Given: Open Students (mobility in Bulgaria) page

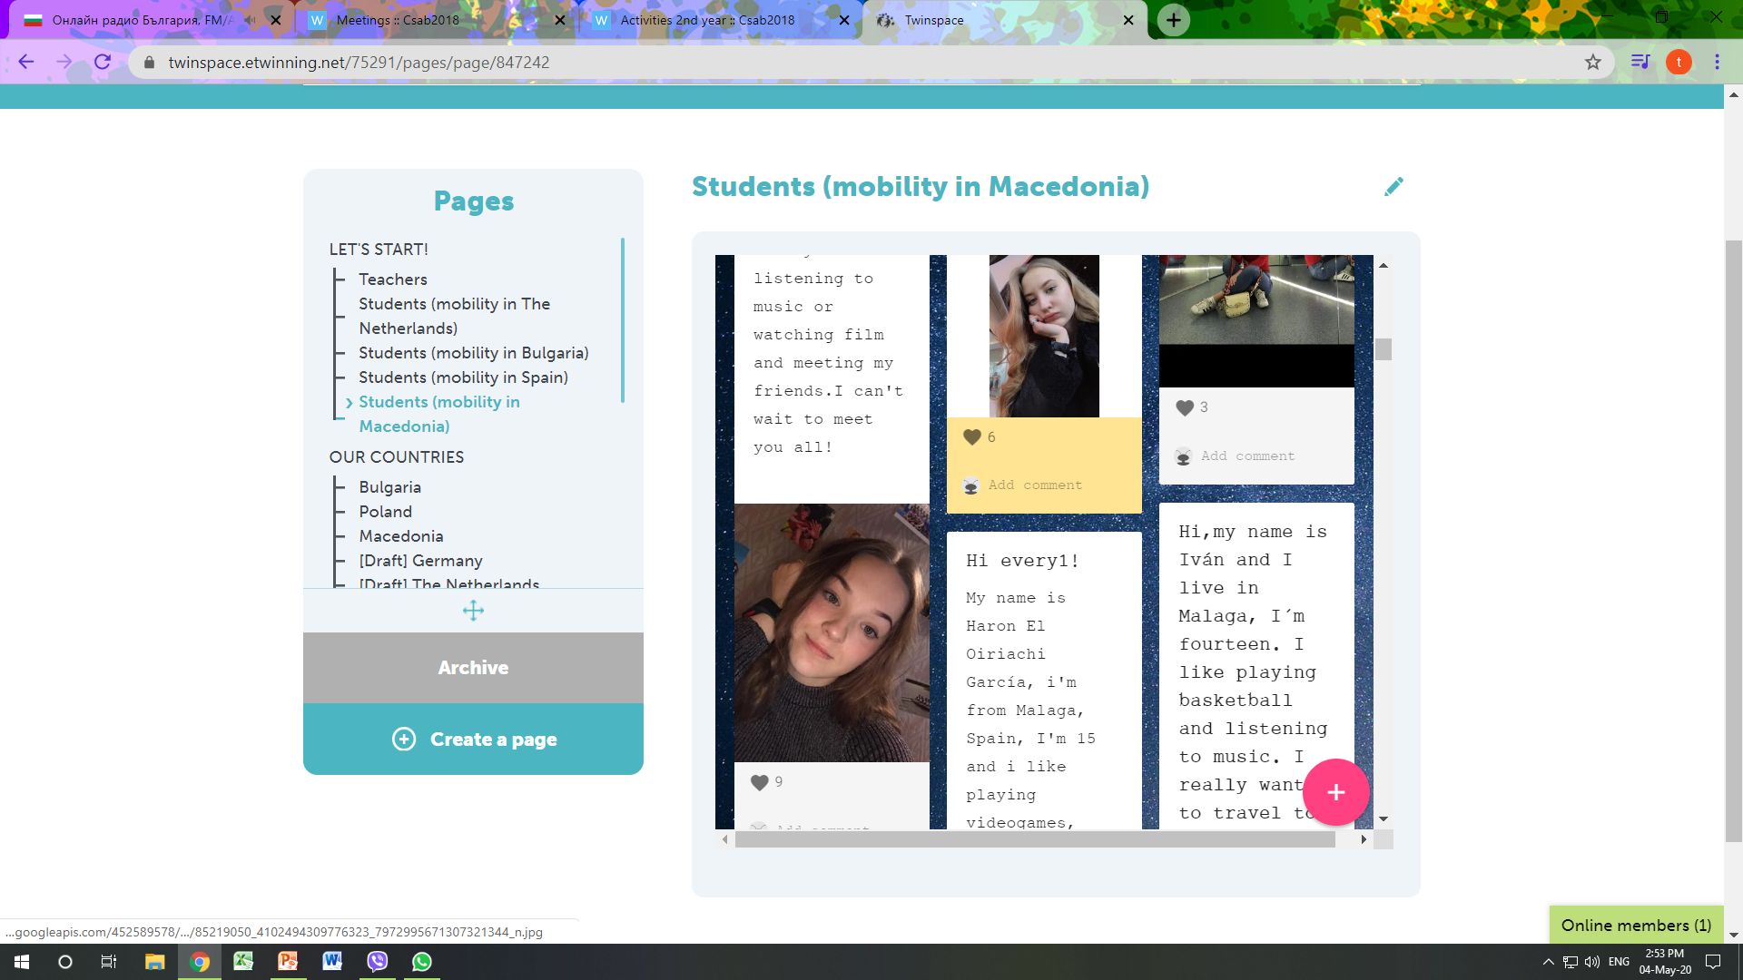Looking at the screenshot, I should coord(473,353).
